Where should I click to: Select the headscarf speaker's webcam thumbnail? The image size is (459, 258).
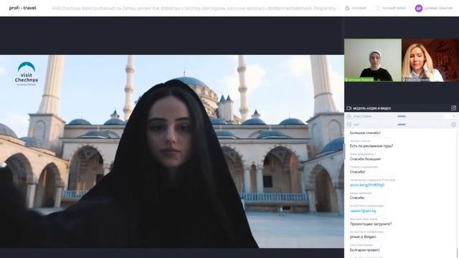coord(373,60)
